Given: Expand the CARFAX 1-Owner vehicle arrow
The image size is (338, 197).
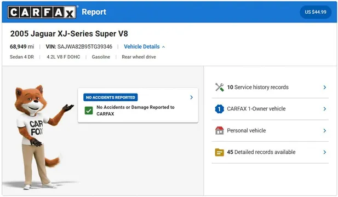Looking at the screenshot, I should (325, 109).
